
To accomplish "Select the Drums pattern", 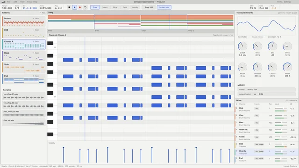I will (x=24, y=21).
